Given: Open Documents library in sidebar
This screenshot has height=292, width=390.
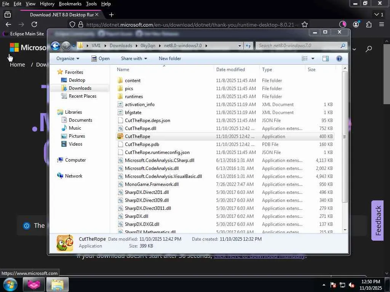Looking at the screenshot, I should click(80, 120).
